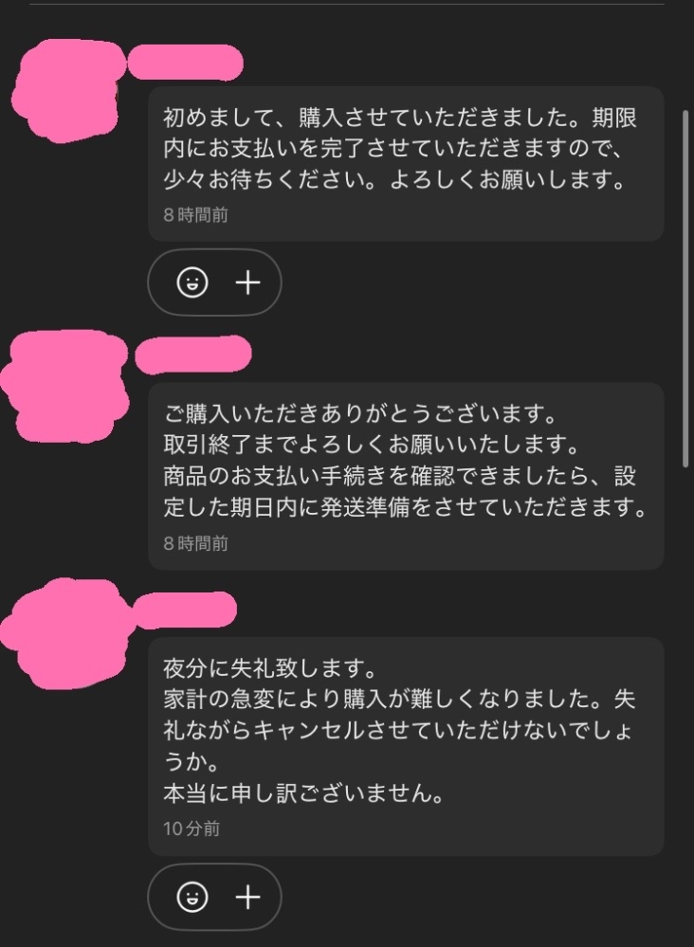Select the message starting with ご購入いただきありがとう

coord(406,476)
